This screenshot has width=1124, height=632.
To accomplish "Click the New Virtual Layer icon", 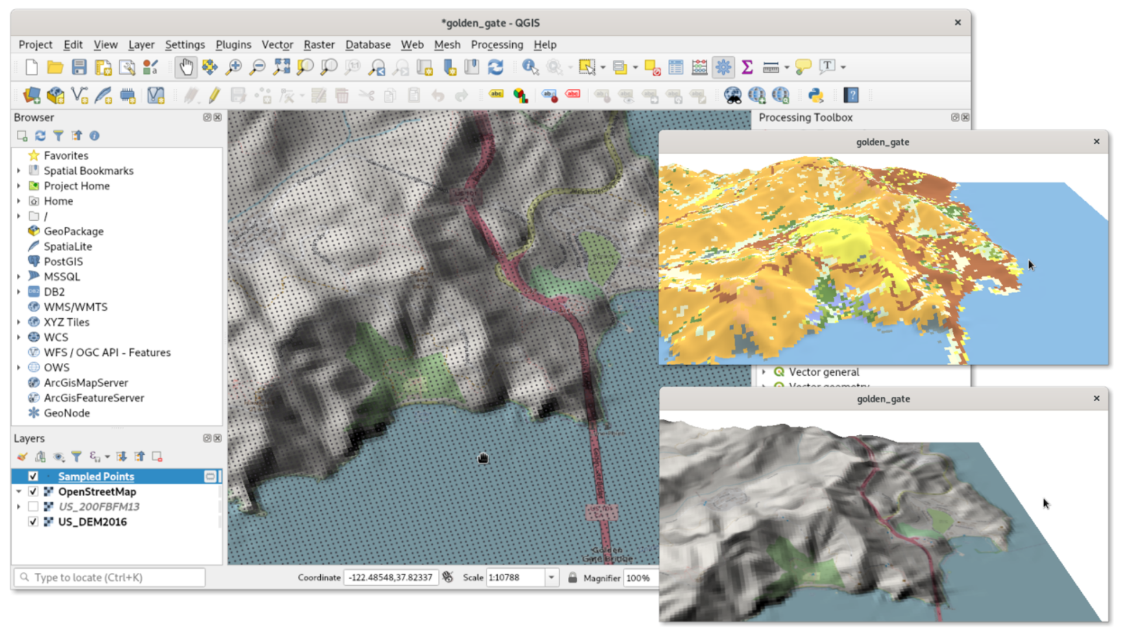I will [x=156, y=95].
